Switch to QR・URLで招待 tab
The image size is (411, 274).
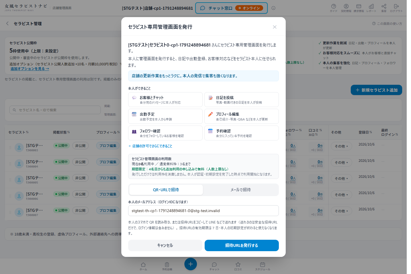coord(166,190)
